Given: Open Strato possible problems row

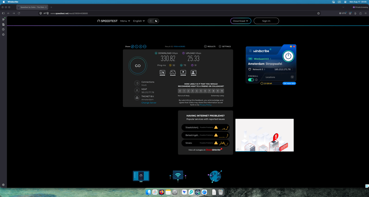Looking at the screenshot, I should (205, 143).
